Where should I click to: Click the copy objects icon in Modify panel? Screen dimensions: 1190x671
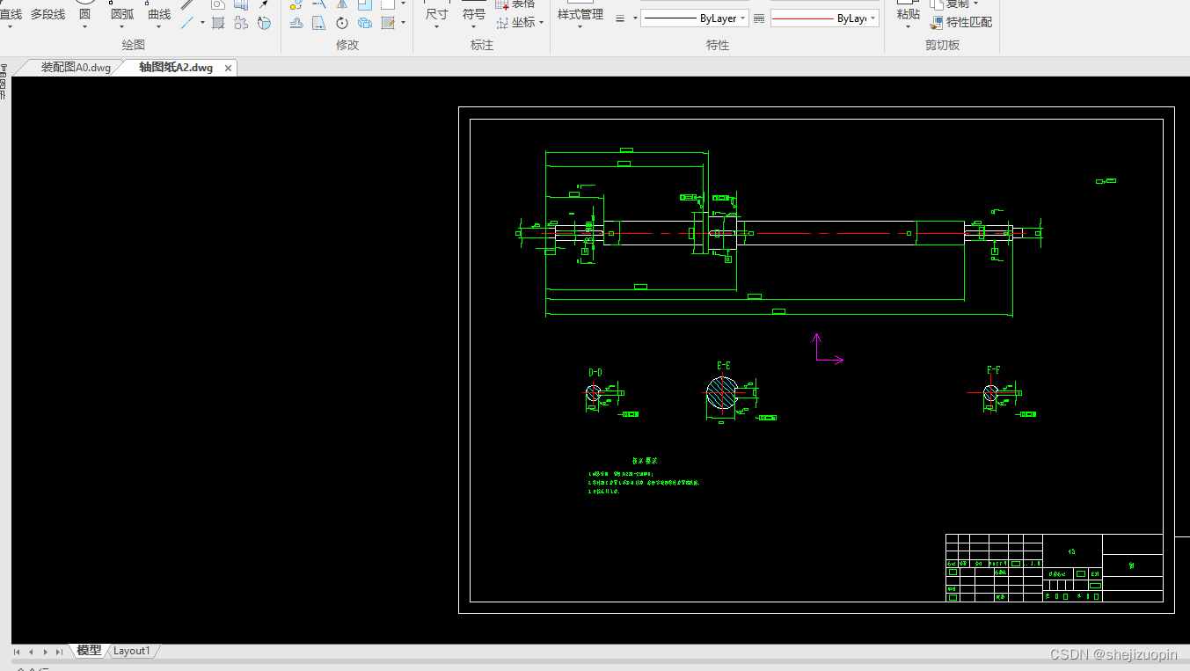[x=365, y=23]
